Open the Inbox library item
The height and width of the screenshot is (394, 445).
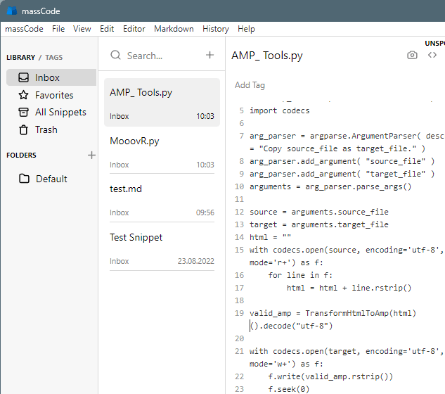48,77
